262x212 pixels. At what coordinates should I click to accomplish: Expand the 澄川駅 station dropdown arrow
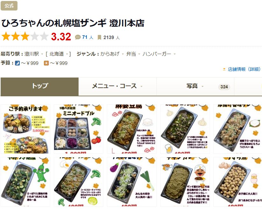42,54
